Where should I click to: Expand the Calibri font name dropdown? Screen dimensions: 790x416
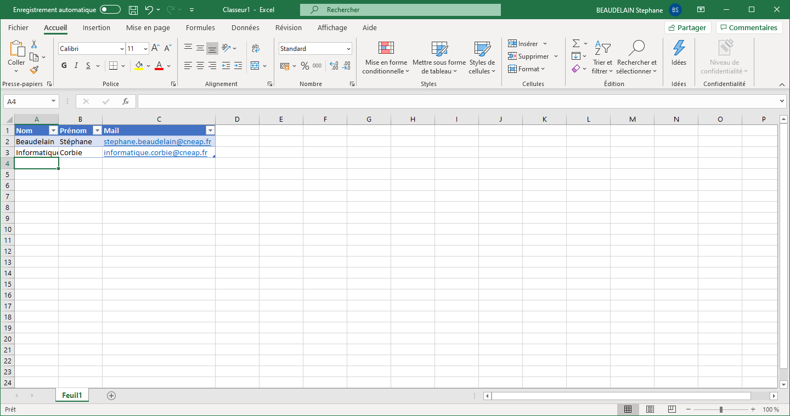coord(122,49)
